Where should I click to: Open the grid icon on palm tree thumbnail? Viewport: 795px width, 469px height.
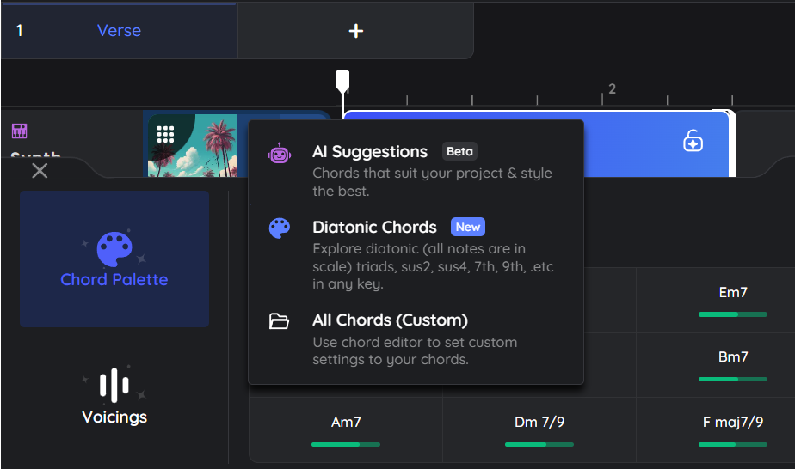[x=165, y=134]
